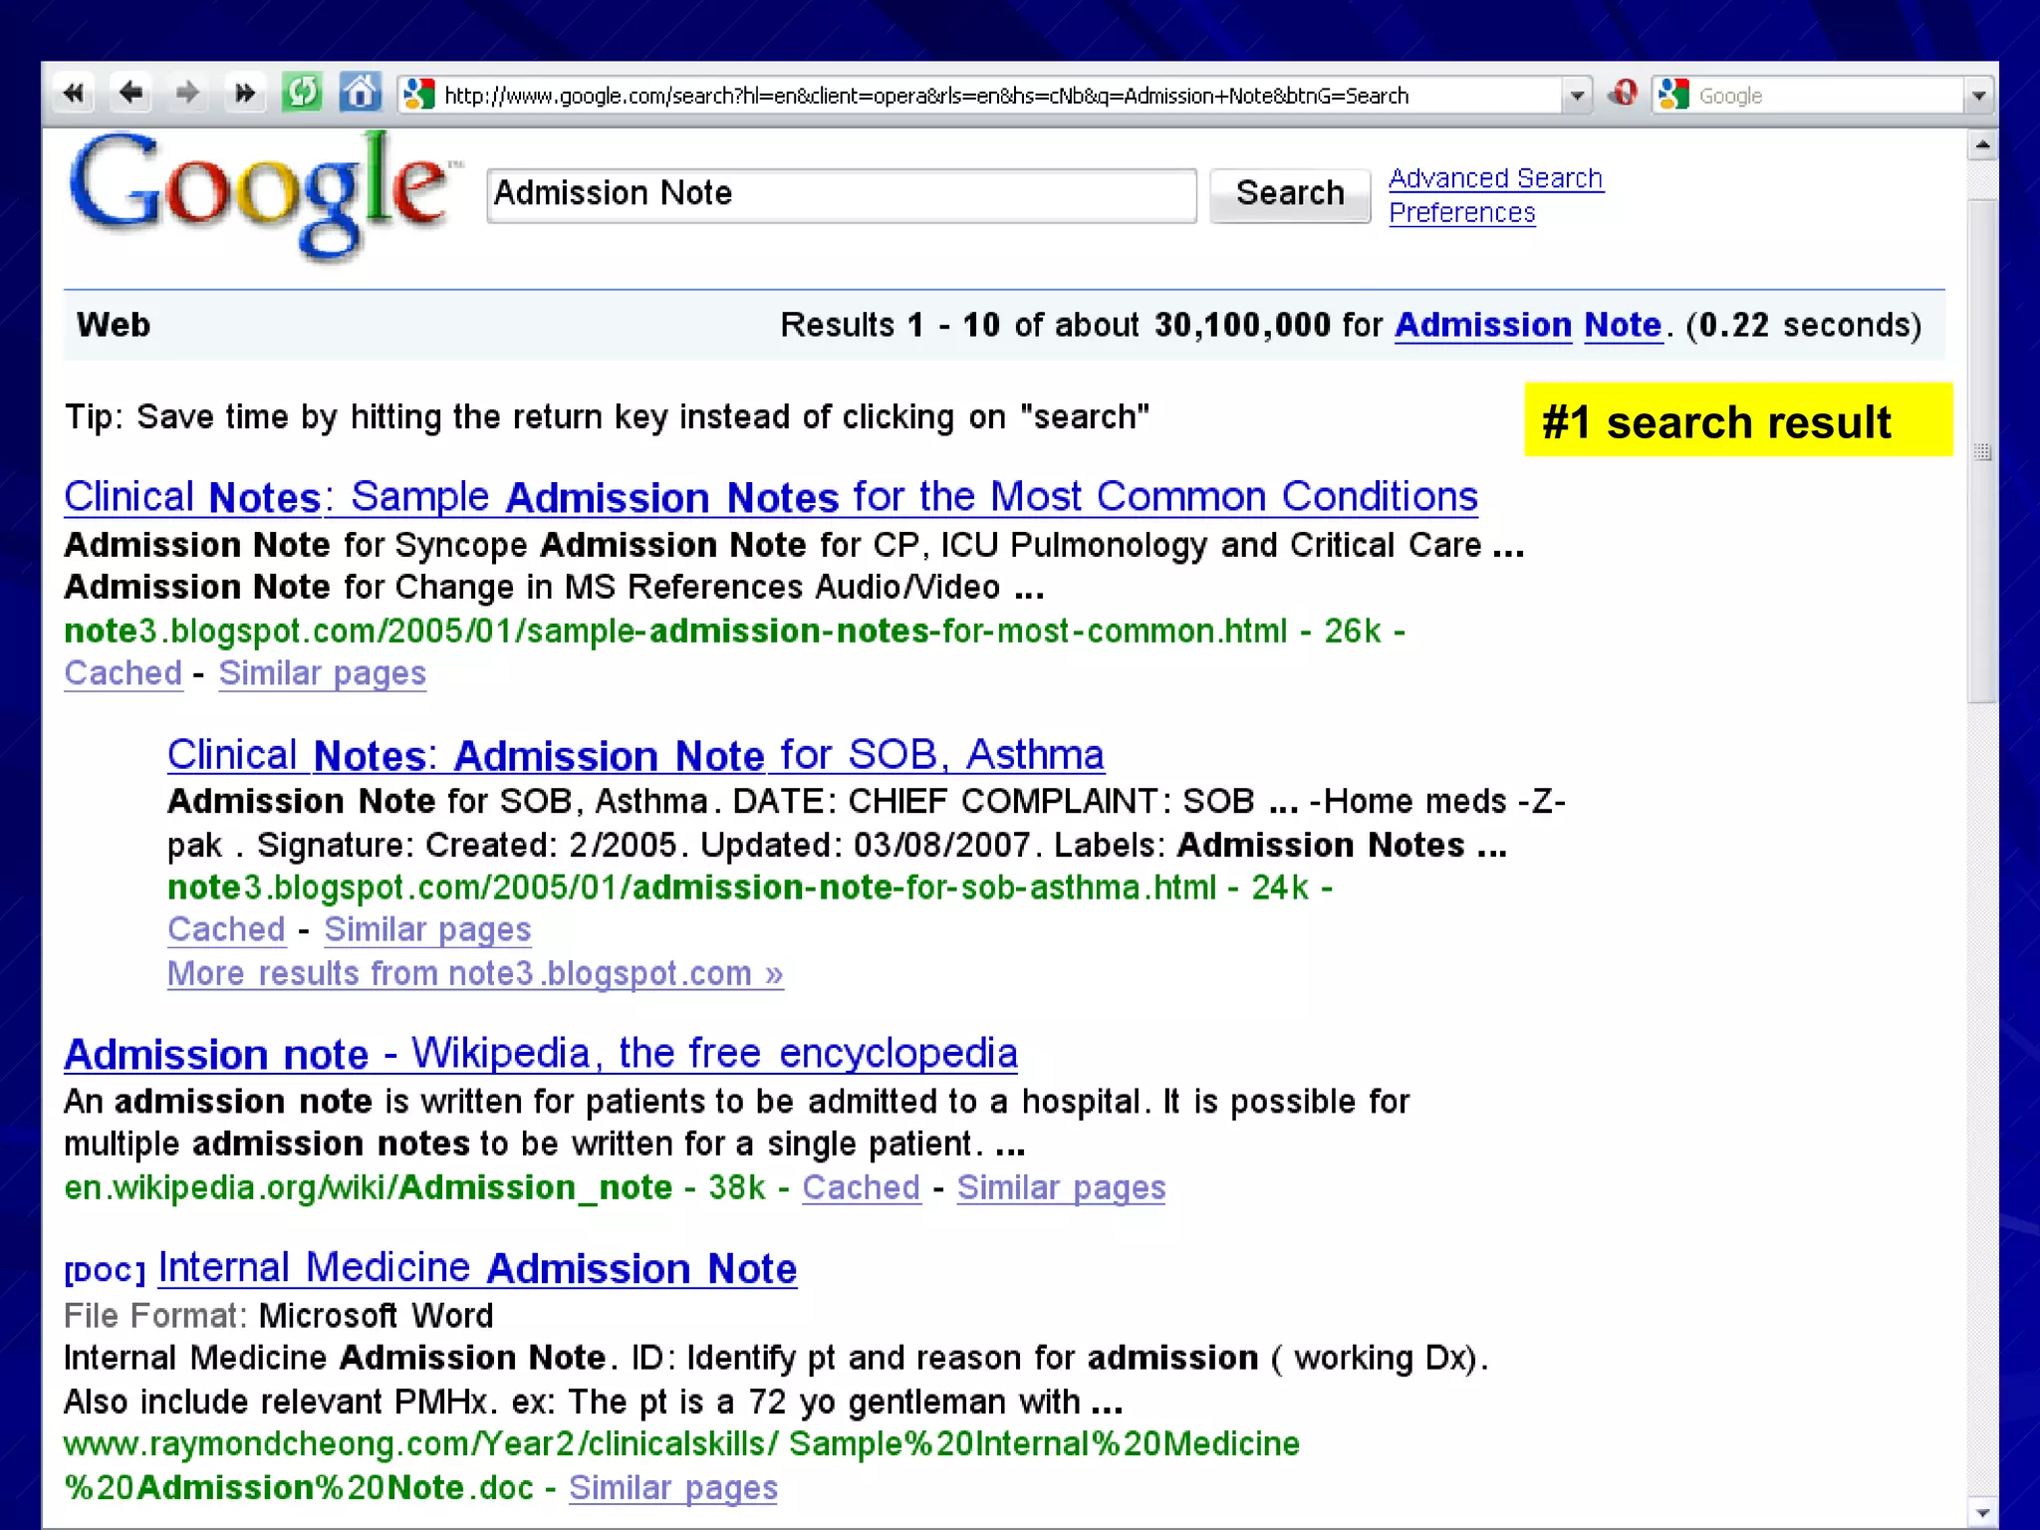This screenshot has width=2040, height=1530.
Task: Open Preferences link
Action: 1462,213
